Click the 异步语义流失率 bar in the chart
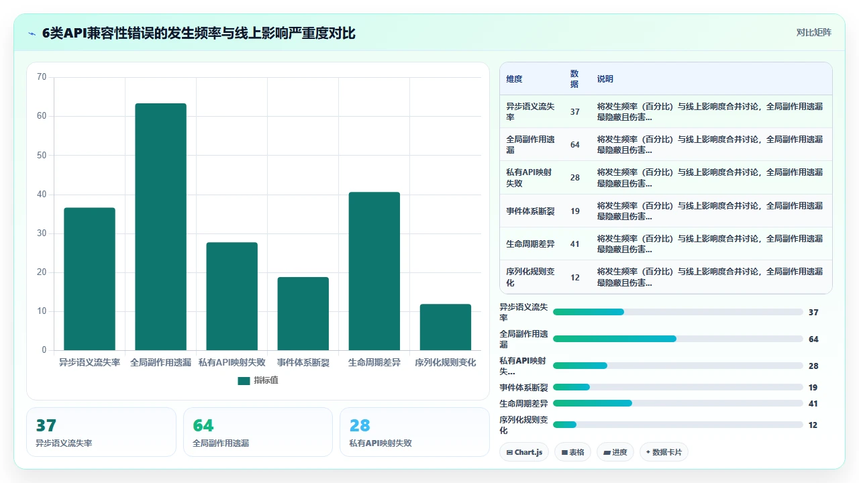 90,279
